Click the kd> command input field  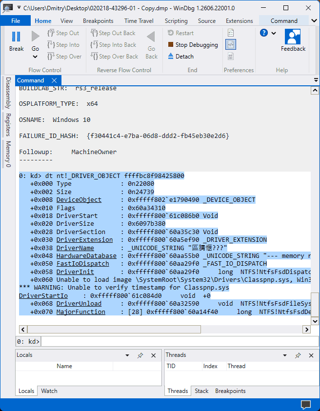click(x=180, y=342)
